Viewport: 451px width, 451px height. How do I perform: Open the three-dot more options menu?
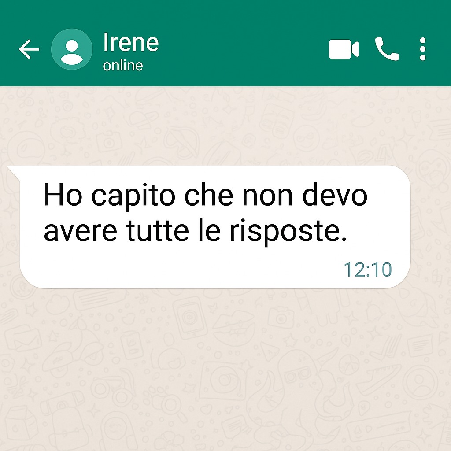[422, 49]
